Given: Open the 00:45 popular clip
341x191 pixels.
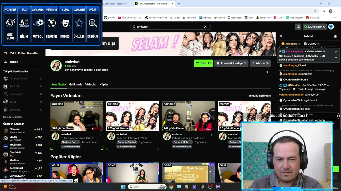Looking at the screenshot, I should click(x=133, y=172).
